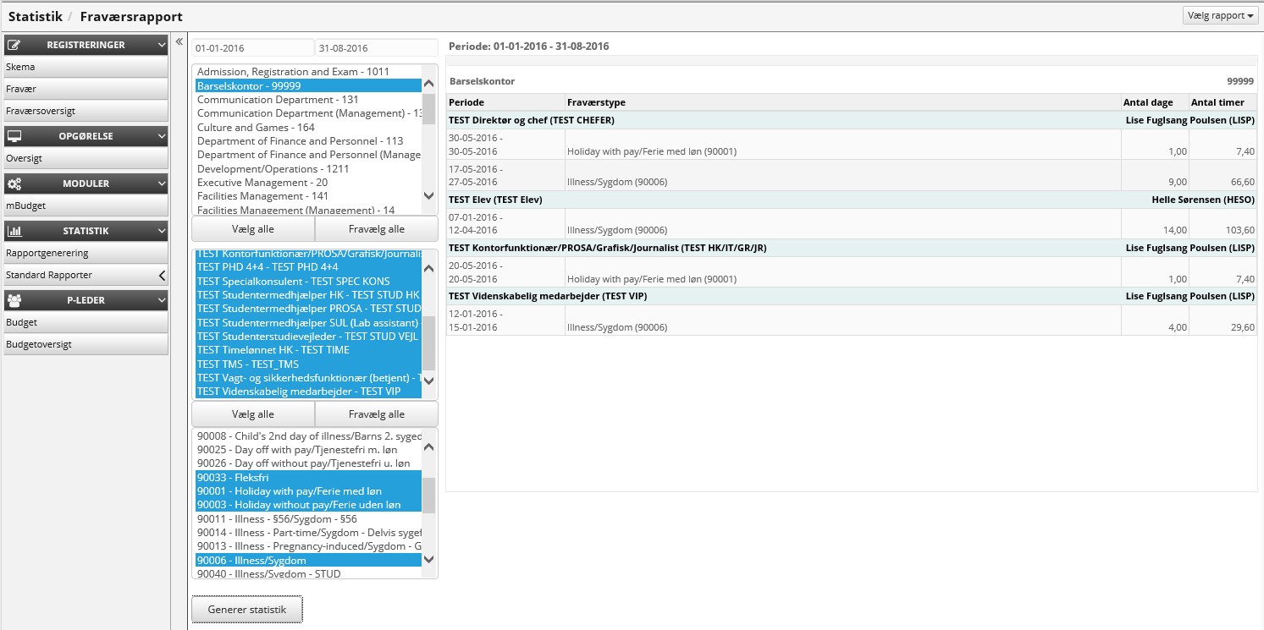Collapse the sidebar with the double-chevron icon
This screenshot has height=630, width=1264.
click(179, 41)
